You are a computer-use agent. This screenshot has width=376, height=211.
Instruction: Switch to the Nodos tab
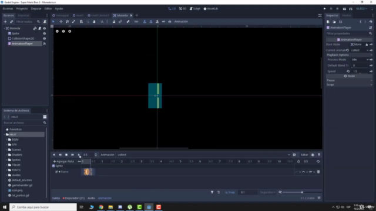pos(347,16)
